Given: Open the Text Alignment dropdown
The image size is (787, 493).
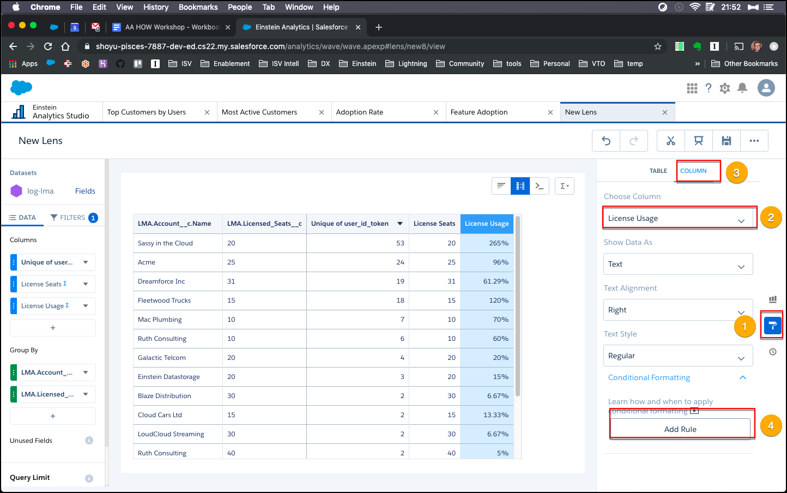Looking at the screenshot, I should (678, 310).
